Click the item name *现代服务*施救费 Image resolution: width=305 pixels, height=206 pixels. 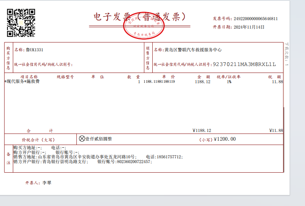(x=22, y=82)
